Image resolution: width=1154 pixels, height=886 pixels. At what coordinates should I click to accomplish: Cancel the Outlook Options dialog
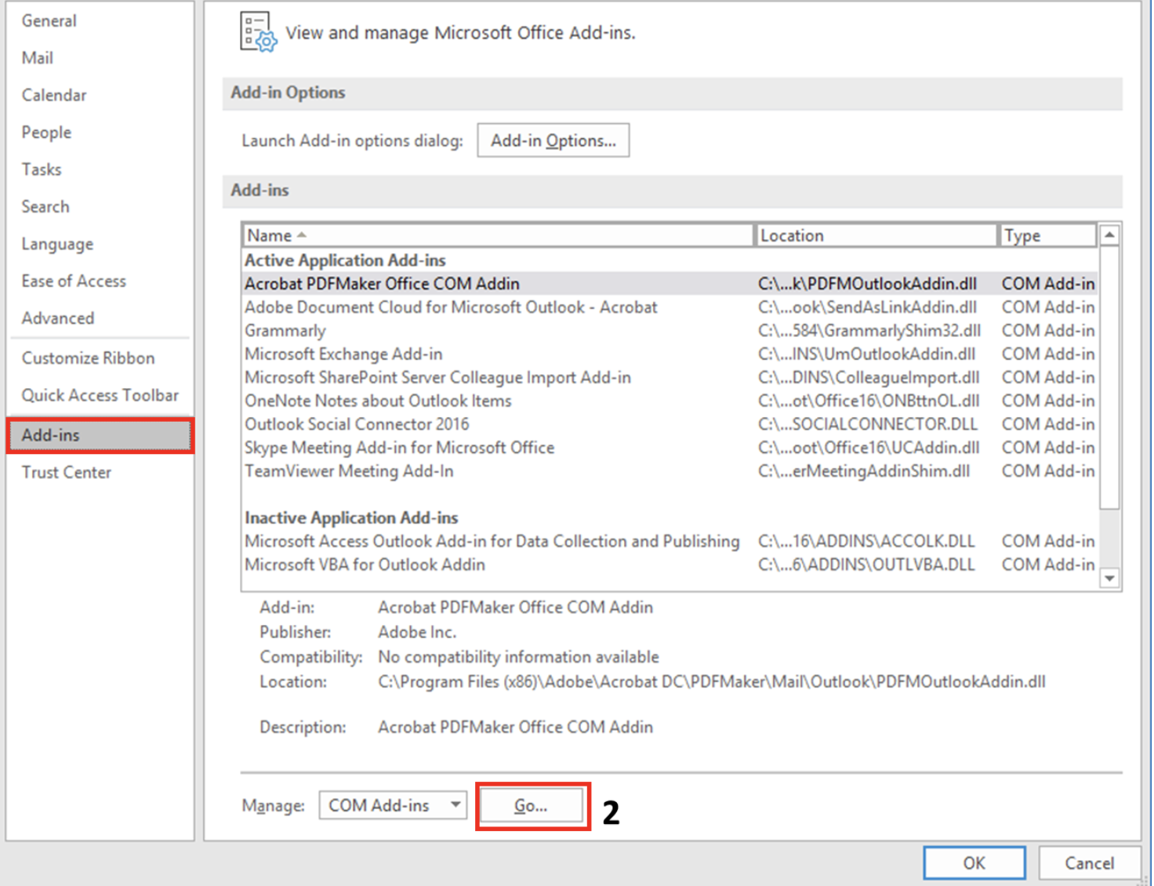point(1088,862)
